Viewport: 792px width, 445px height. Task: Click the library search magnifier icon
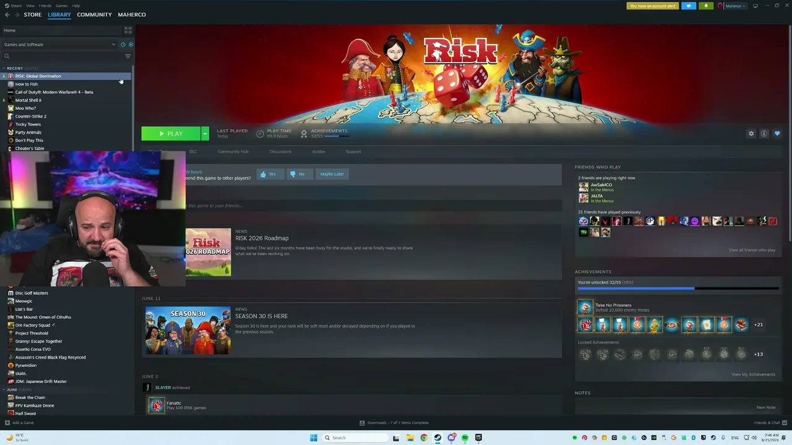7,56
